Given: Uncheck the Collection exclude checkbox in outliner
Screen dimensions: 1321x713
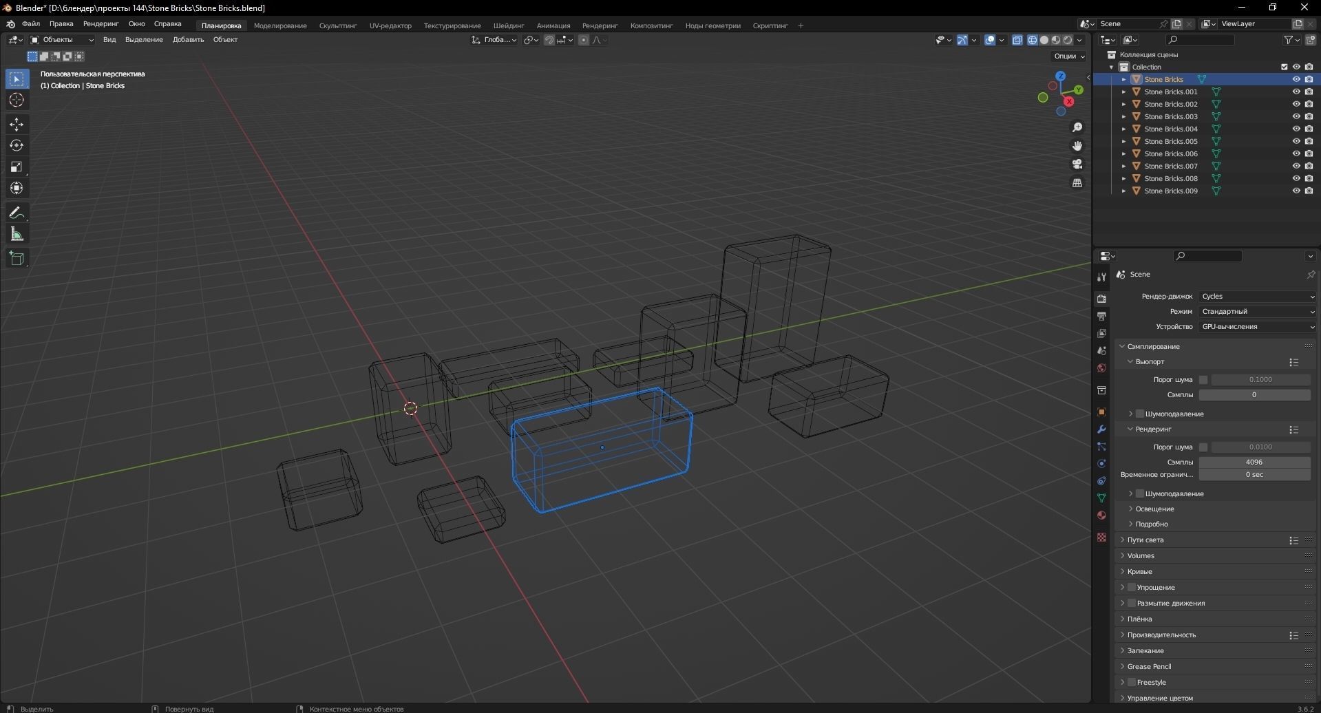Looking at the screenshot, I should (1285, 67).
